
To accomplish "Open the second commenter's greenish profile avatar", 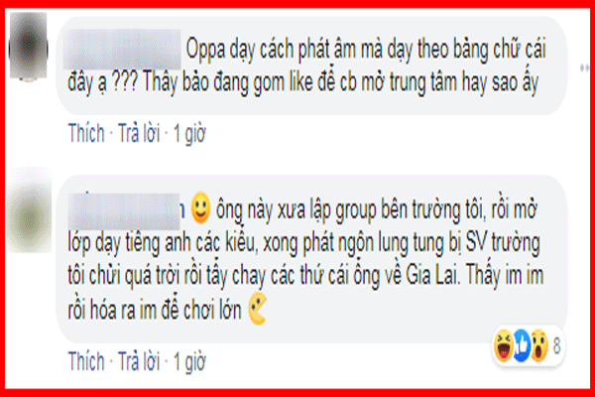I will pos(29,210).
